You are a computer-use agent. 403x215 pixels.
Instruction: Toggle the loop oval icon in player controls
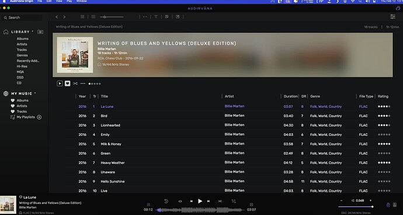[x=180, y=201]
